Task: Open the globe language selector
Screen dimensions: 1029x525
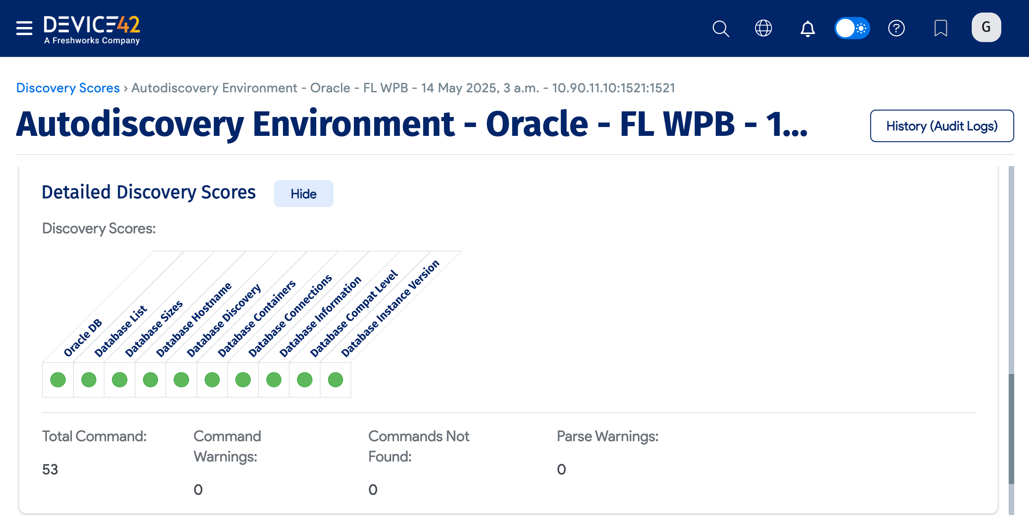Action: 763,28
